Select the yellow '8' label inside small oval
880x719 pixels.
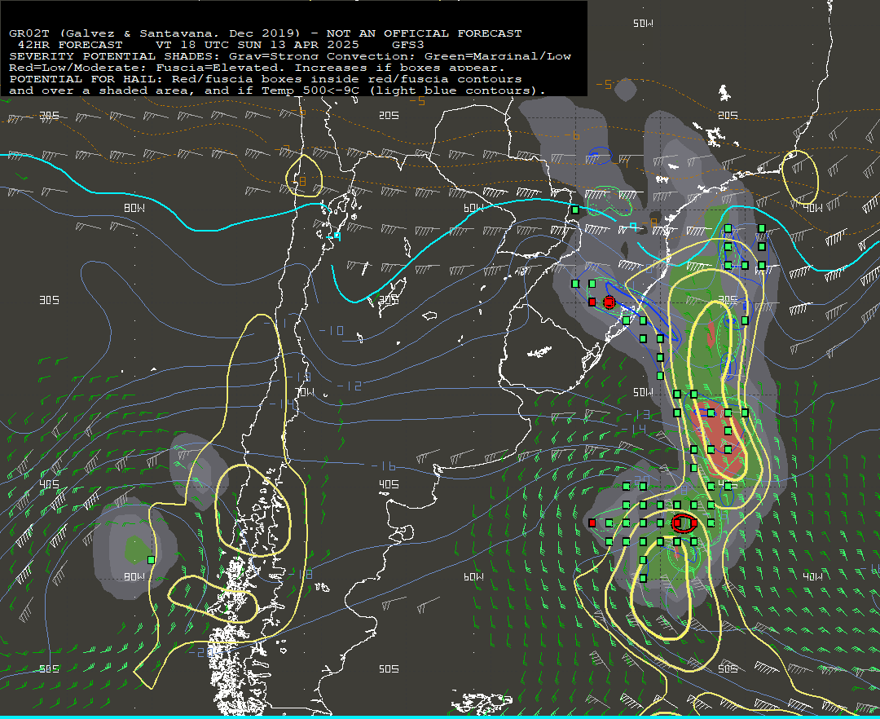[303, 181]
